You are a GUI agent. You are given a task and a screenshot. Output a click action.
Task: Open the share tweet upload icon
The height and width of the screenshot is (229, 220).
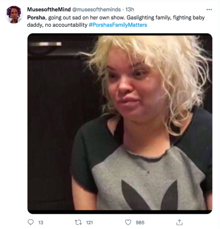tap(180, 222)
